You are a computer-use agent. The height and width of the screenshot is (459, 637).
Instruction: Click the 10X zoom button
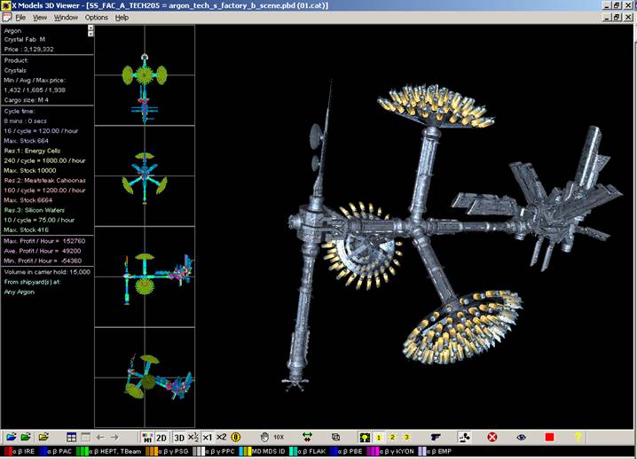[279, 437]
